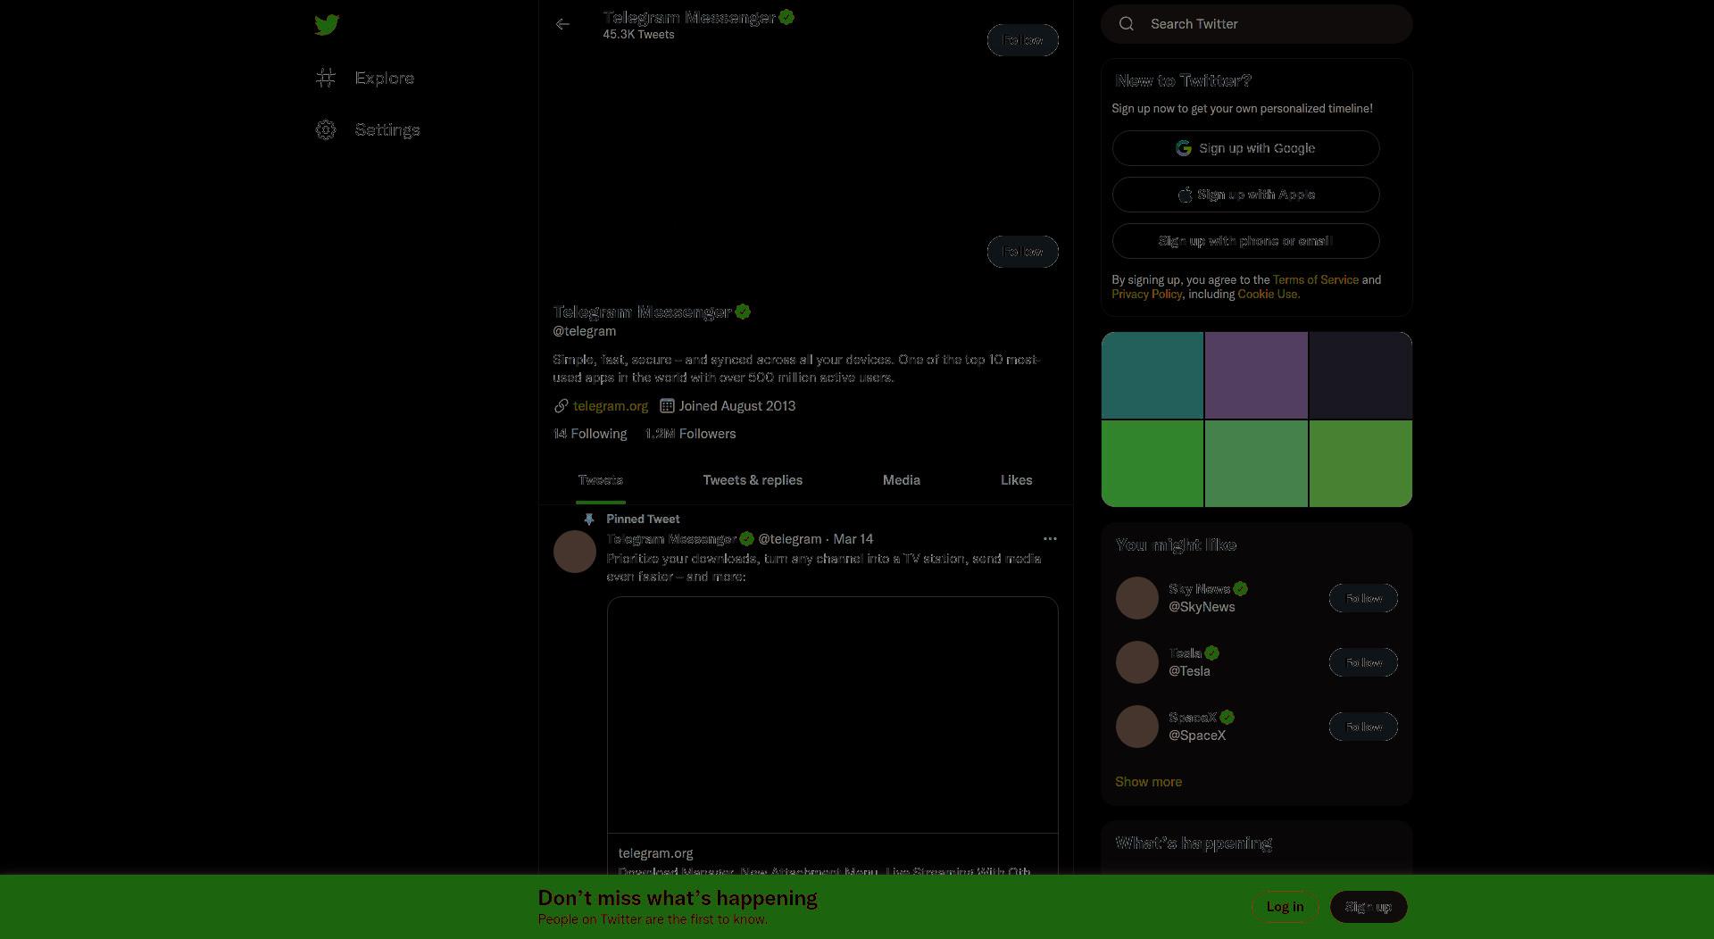Click the Google logo icon

[x=1184, y=148]
